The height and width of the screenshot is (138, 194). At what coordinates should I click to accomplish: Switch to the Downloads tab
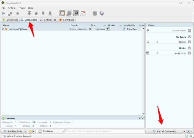[10, 20]
